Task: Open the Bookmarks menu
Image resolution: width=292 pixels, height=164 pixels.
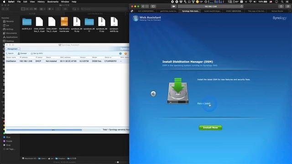Action: coord(53,2)
